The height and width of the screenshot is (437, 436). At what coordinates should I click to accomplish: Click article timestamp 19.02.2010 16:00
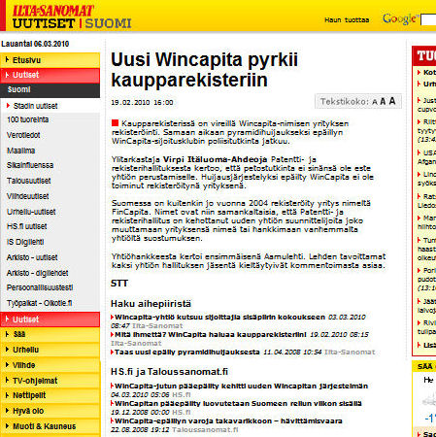click(142, 103)
